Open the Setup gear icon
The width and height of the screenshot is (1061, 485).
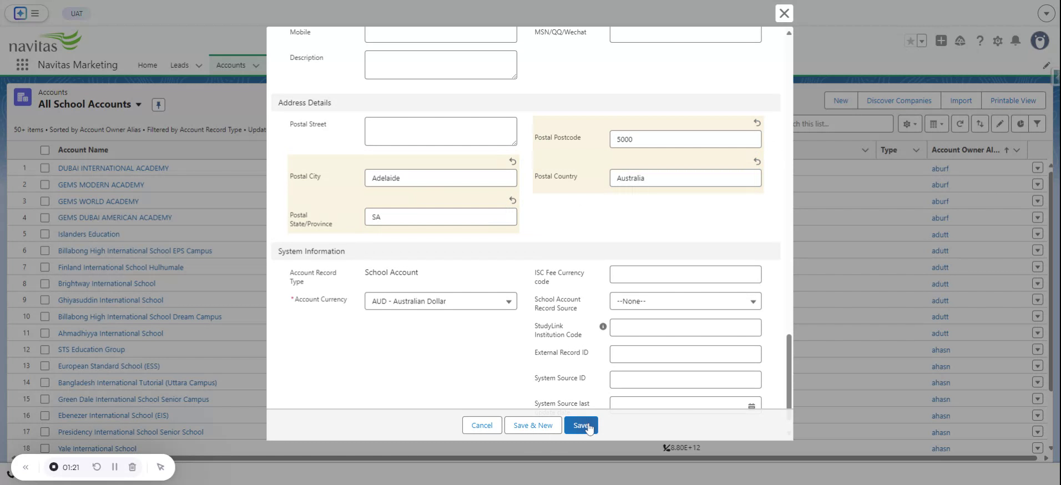click(998, 41)
